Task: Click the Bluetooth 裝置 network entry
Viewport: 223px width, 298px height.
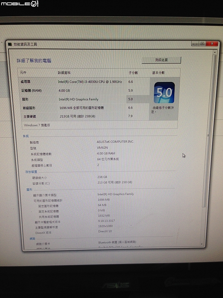Action: tap(117, 242)
